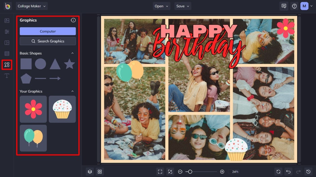Click the undo arrow icon
The width and height of the screenshot is (316, 177).
click(289, 172)
